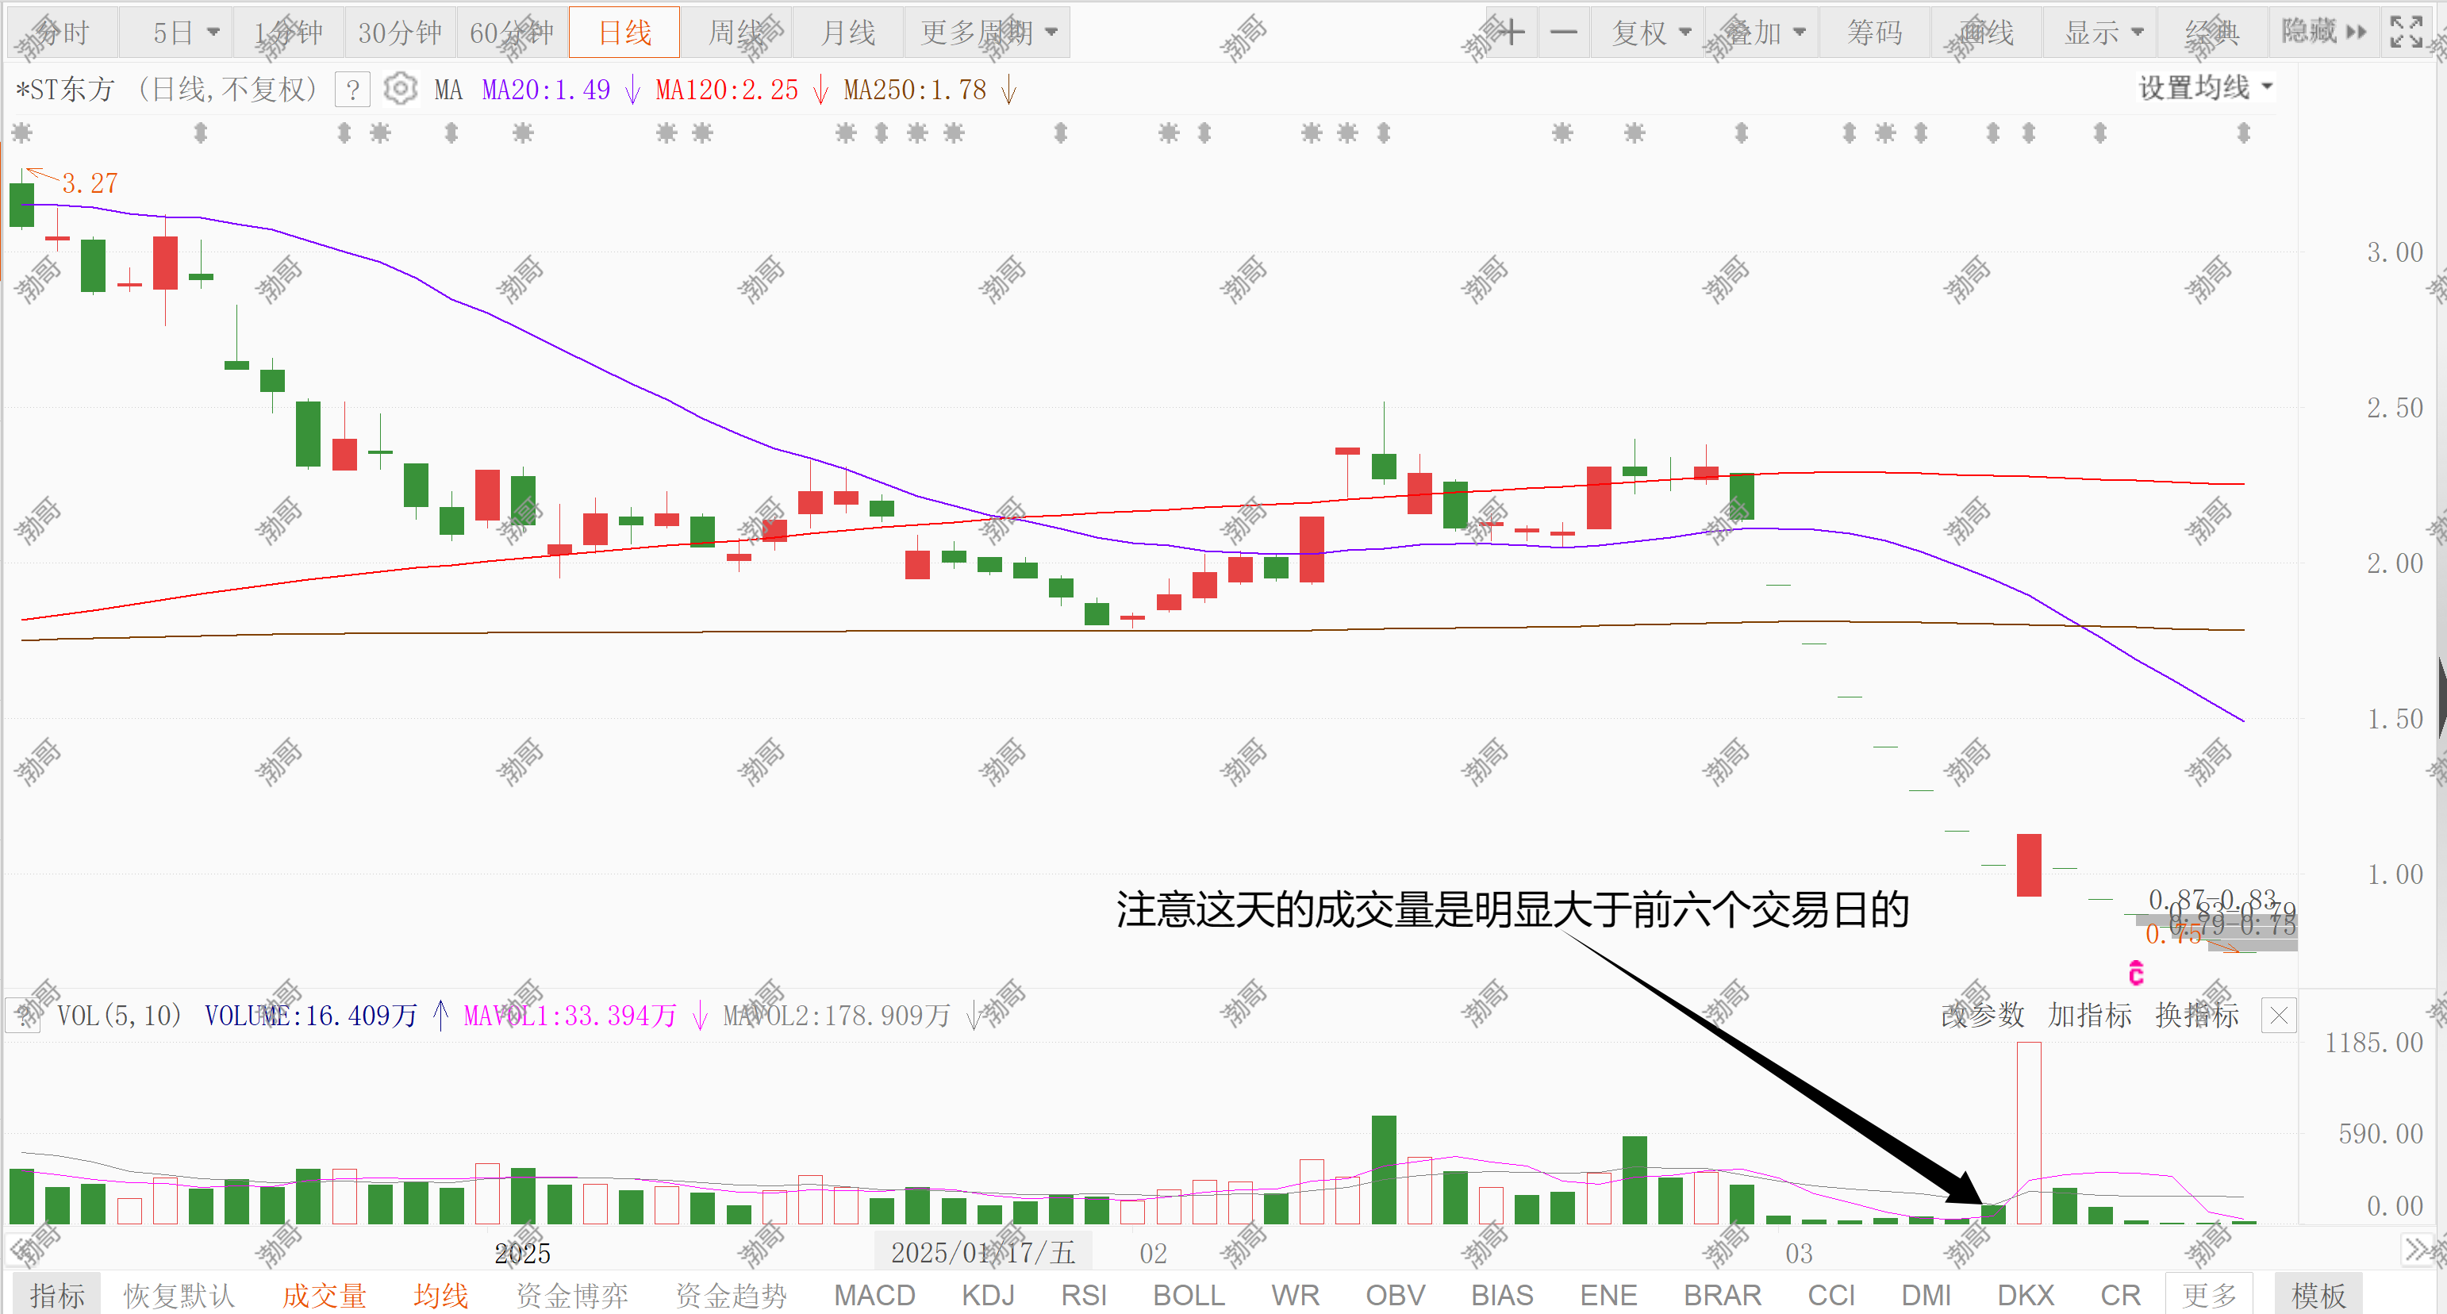Toggle the 隐藏 panel button
Image resolution: width=2447 pixels, height=1314 pixels.
(x=2323, y=33)
